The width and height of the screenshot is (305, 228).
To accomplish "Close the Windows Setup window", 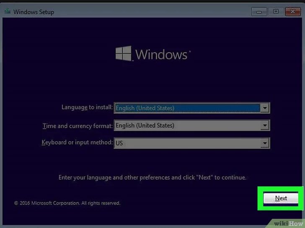I will click(293, 12).
